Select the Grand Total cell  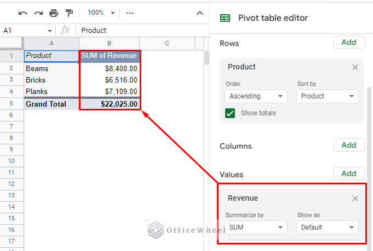(51, 104)
